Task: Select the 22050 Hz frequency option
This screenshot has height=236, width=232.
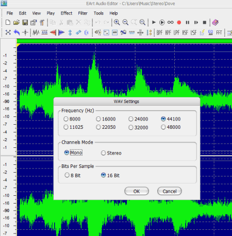Action: 106,127
